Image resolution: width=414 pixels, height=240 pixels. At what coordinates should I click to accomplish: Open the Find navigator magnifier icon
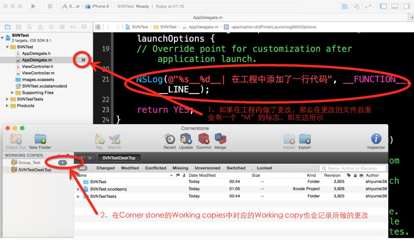click(x=29, y=27)
